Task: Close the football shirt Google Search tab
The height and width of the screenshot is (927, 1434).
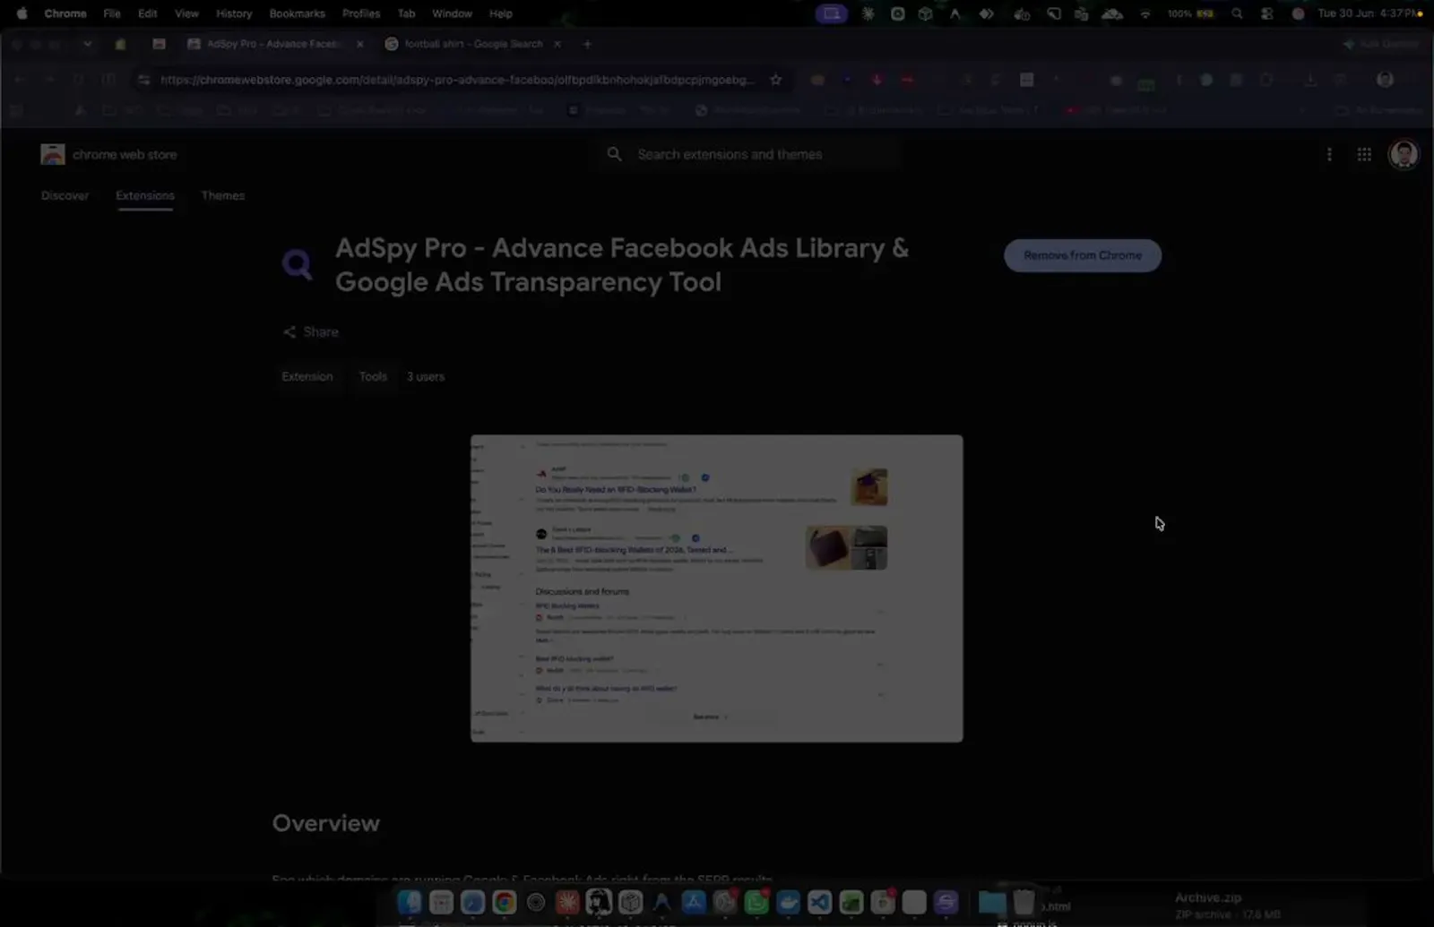Action: coord(557,44)
